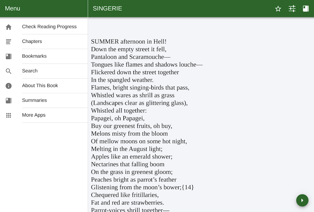Select More Apps menu item
The width and height of the screenshot is (314, 212).
coord(34,115)
